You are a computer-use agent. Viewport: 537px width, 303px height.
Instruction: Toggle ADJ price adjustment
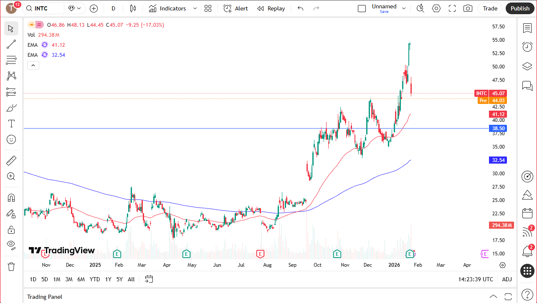tap(507, 279)
